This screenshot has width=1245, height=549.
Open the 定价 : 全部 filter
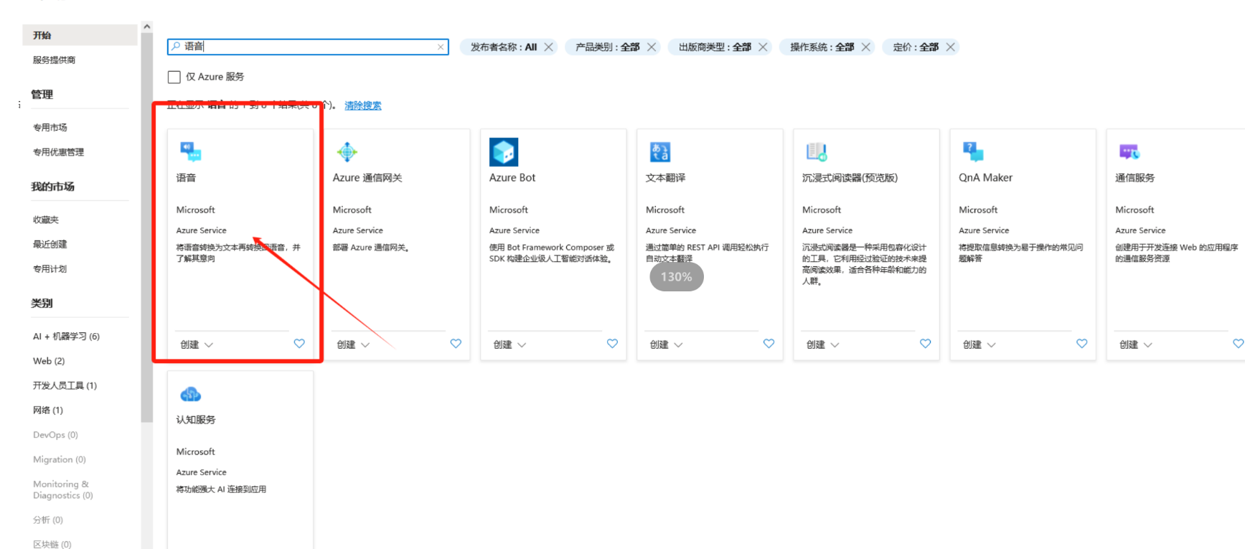pos(916,47)
